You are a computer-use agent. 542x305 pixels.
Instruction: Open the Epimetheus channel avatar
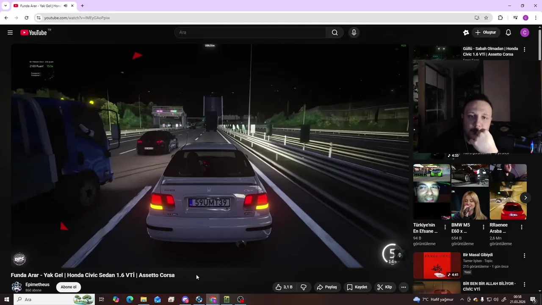pos(17,287)
